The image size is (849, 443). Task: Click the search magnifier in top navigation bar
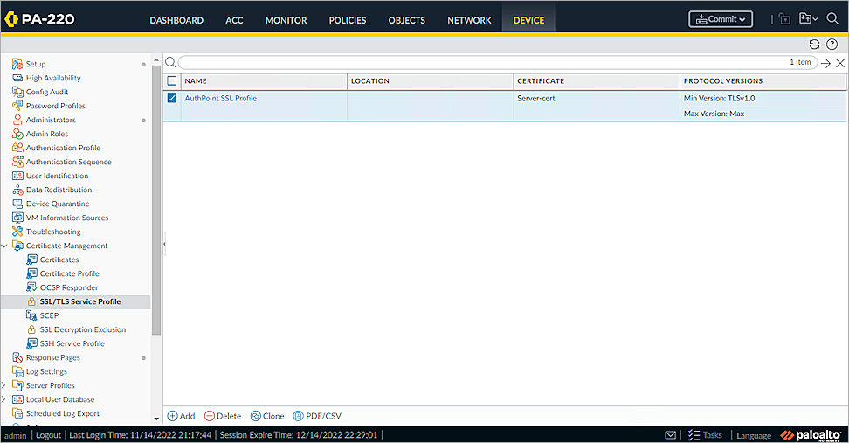(832, 19)
